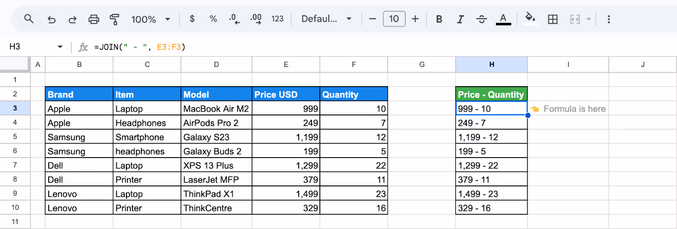677x229 pixels.
Task: Select row 11 header
Action: (x=15, y=221)
